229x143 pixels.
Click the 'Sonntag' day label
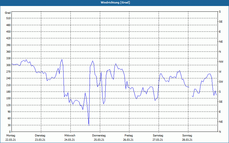(187, 136)
